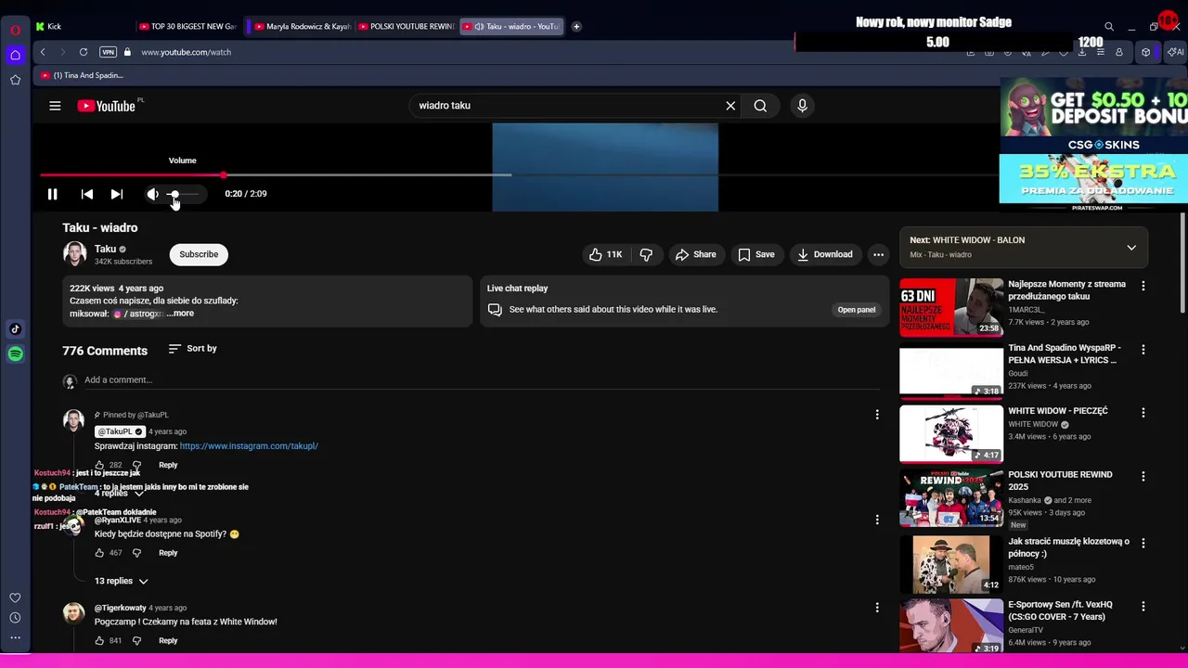Switch to Maryla Rodowicz & Kayah tab

[302, 26]
